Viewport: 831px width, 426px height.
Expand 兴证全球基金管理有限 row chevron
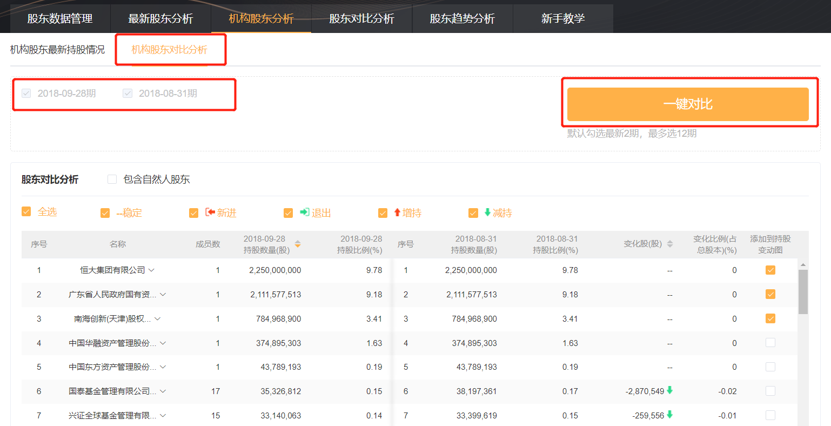tap(163, 416)
